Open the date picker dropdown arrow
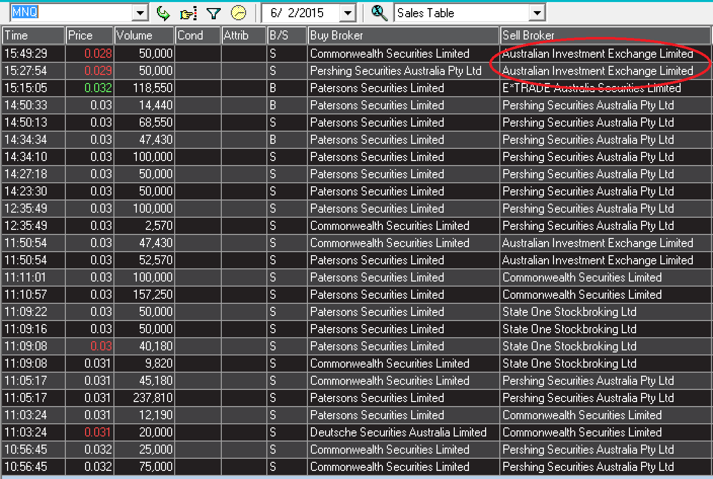 point(348,13)
